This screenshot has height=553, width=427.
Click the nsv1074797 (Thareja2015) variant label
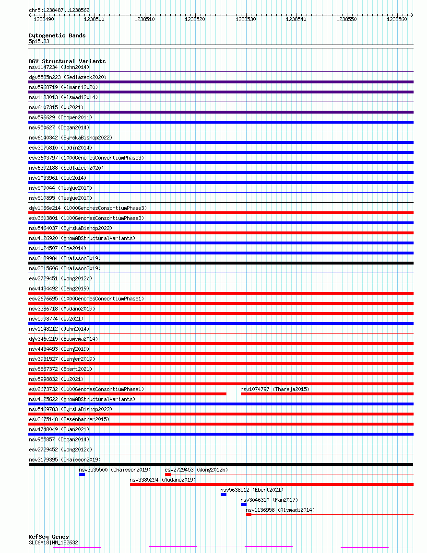[275, 389]
